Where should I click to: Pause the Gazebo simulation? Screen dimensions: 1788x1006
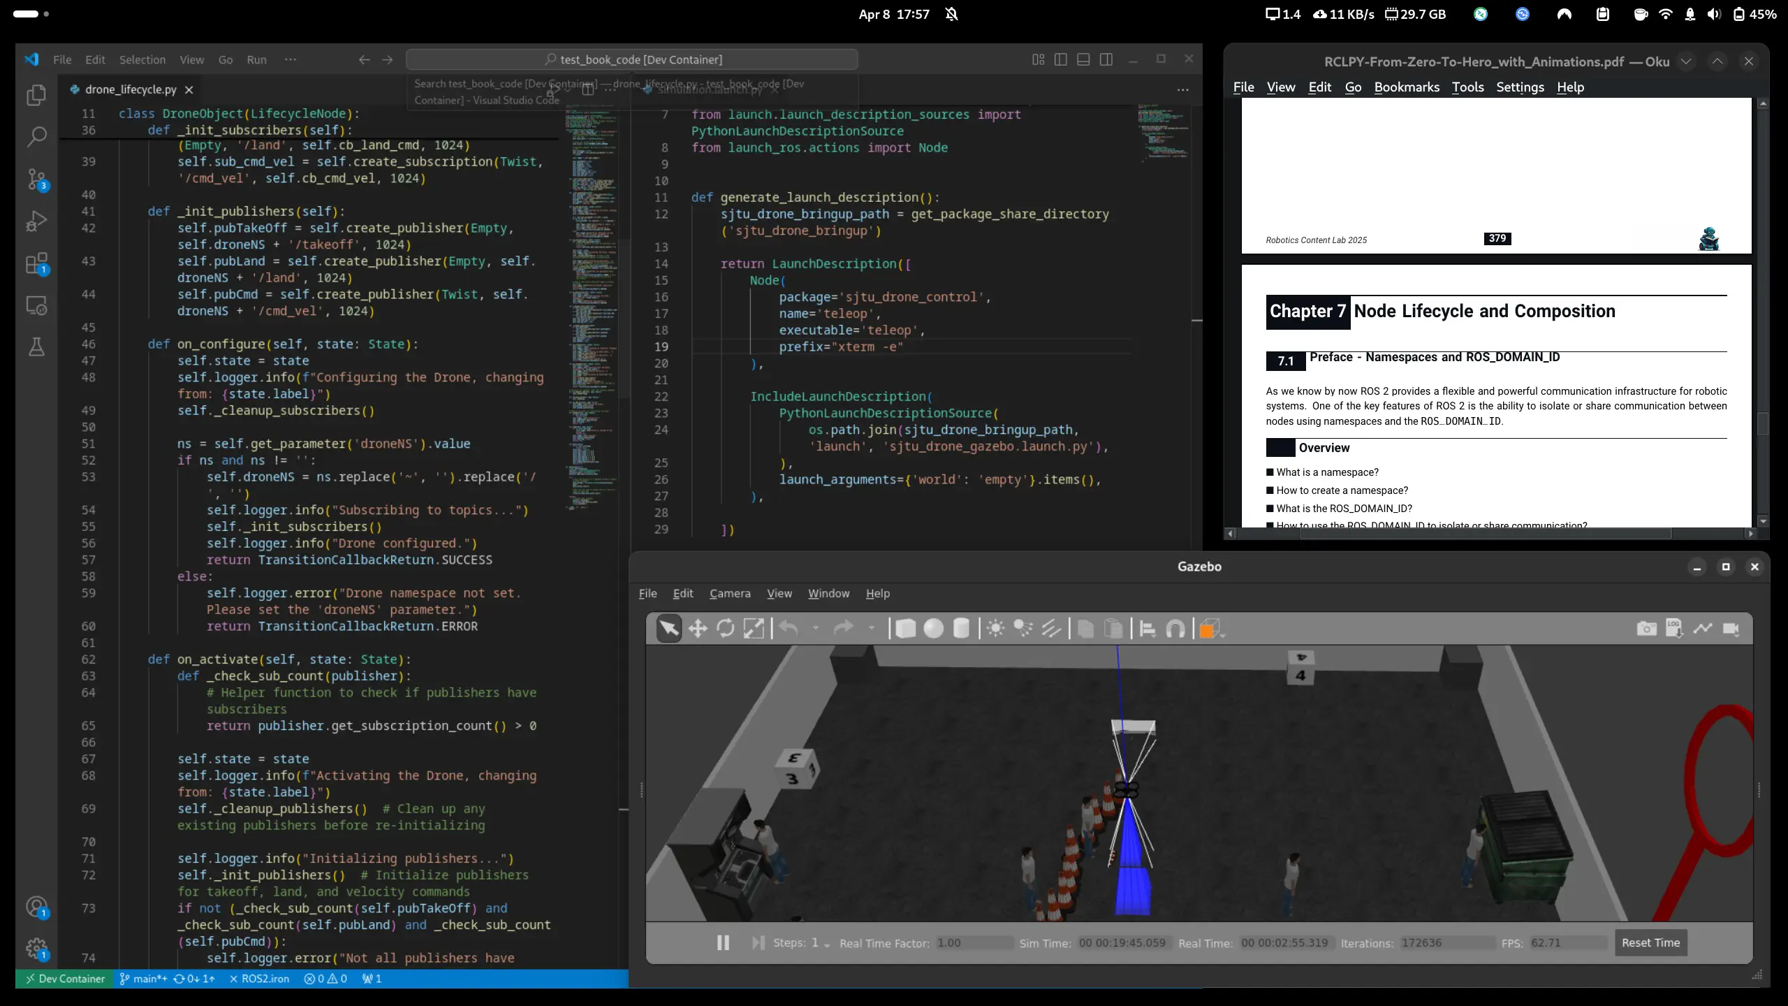(x=723, y=942)
